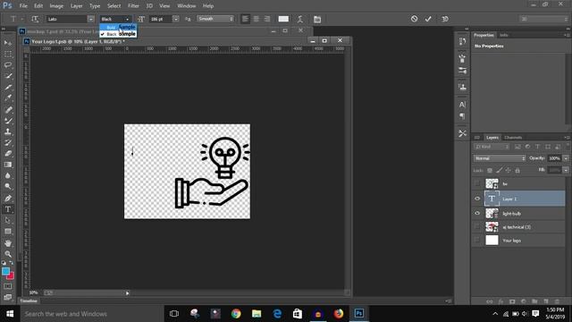This screenshot has width=572, height=322.
Task: Cancel current text edits
Action: point(414,19)
